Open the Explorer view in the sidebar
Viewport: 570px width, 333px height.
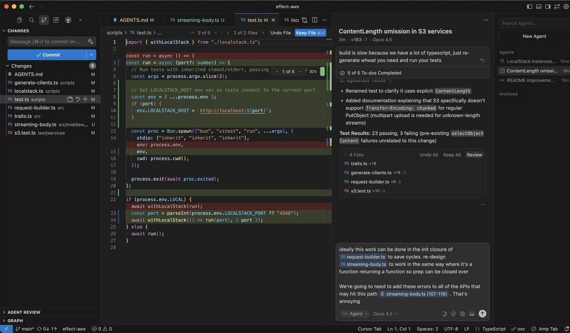click(x=19, y=20)
